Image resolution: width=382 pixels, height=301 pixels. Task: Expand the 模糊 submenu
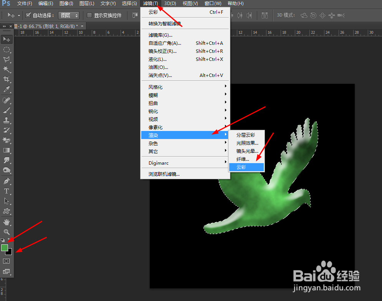point(185,95)
